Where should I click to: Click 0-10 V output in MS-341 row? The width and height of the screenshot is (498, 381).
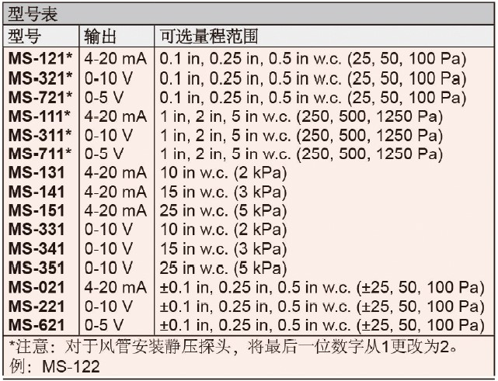[108, 248]
